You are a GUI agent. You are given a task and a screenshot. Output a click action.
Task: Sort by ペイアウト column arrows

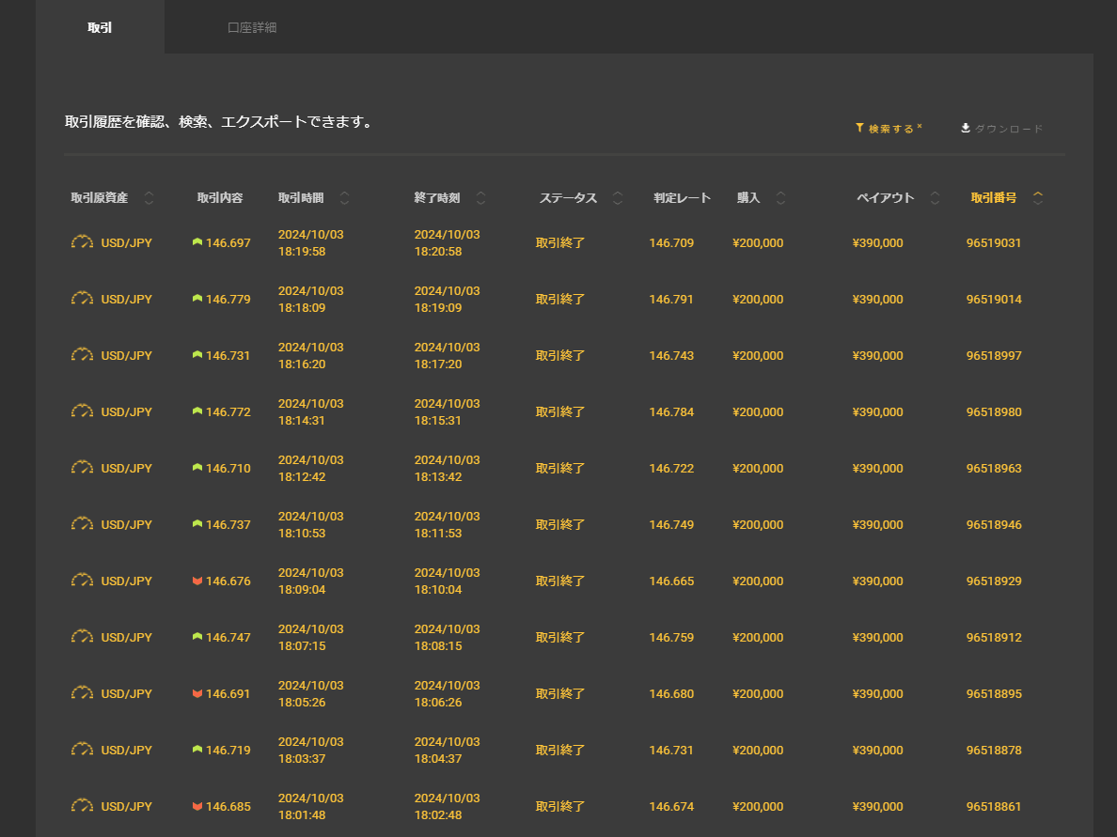tap(935, 198)
